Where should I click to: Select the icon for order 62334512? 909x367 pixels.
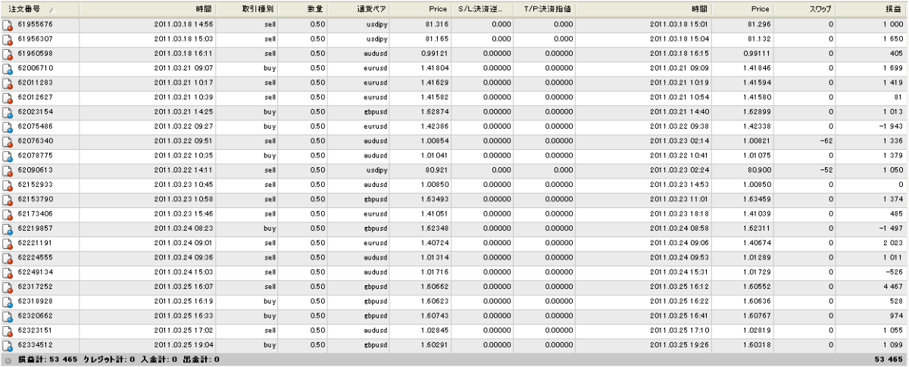(8, 345)
